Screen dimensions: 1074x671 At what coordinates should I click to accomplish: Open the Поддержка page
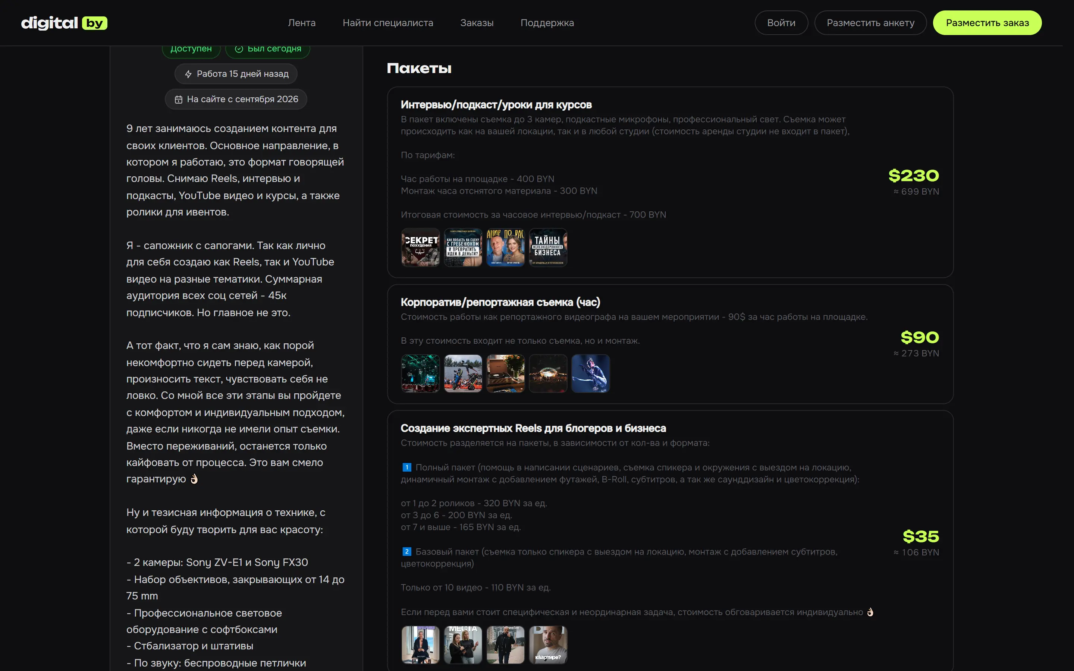[547, 23]
